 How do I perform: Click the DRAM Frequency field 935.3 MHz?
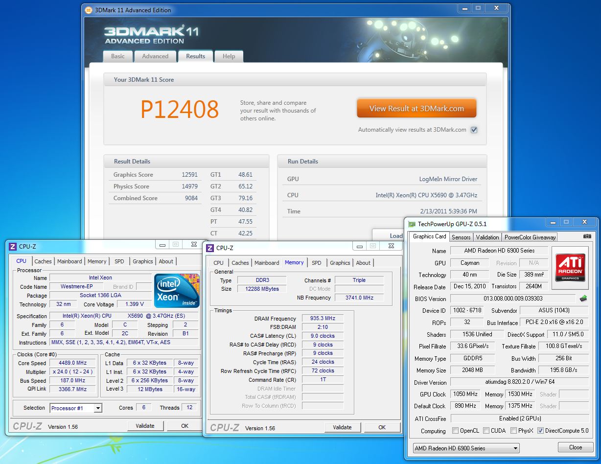click(x=323, y=319)
